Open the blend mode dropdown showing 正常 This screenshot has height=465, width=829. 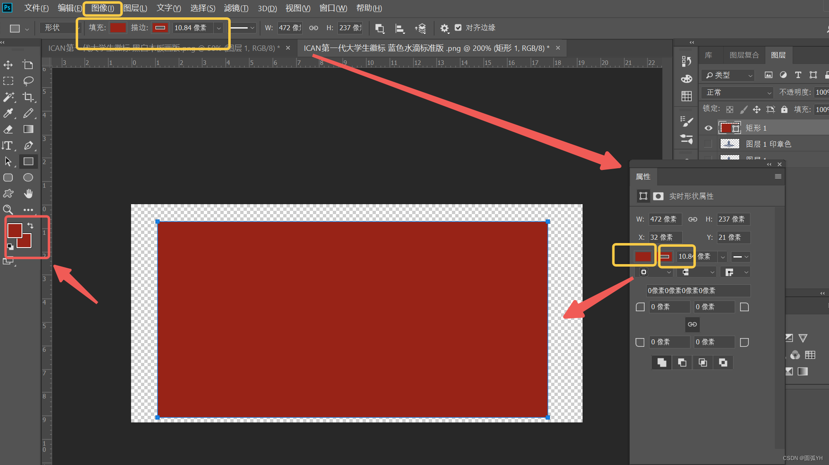736,92
